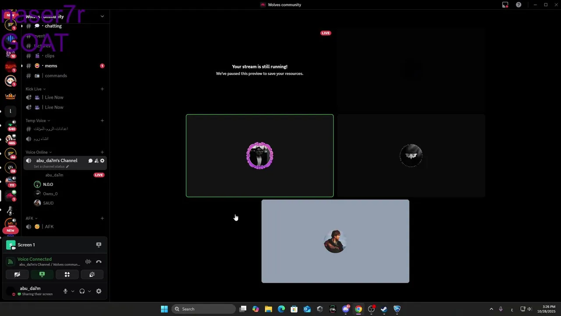Open headphone output options arrow
This screenshot has width=561, height=316.
pos(89,291)
